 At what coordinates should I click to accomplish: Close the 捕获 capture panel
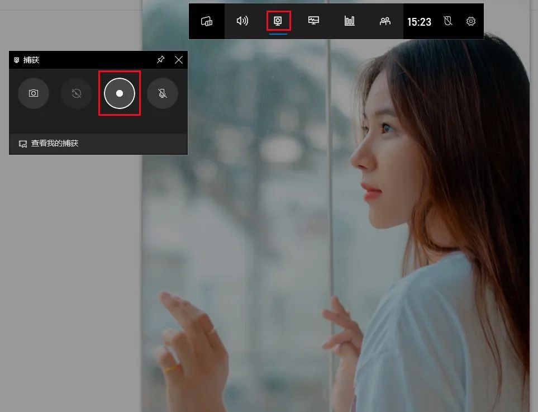point(179,60)
